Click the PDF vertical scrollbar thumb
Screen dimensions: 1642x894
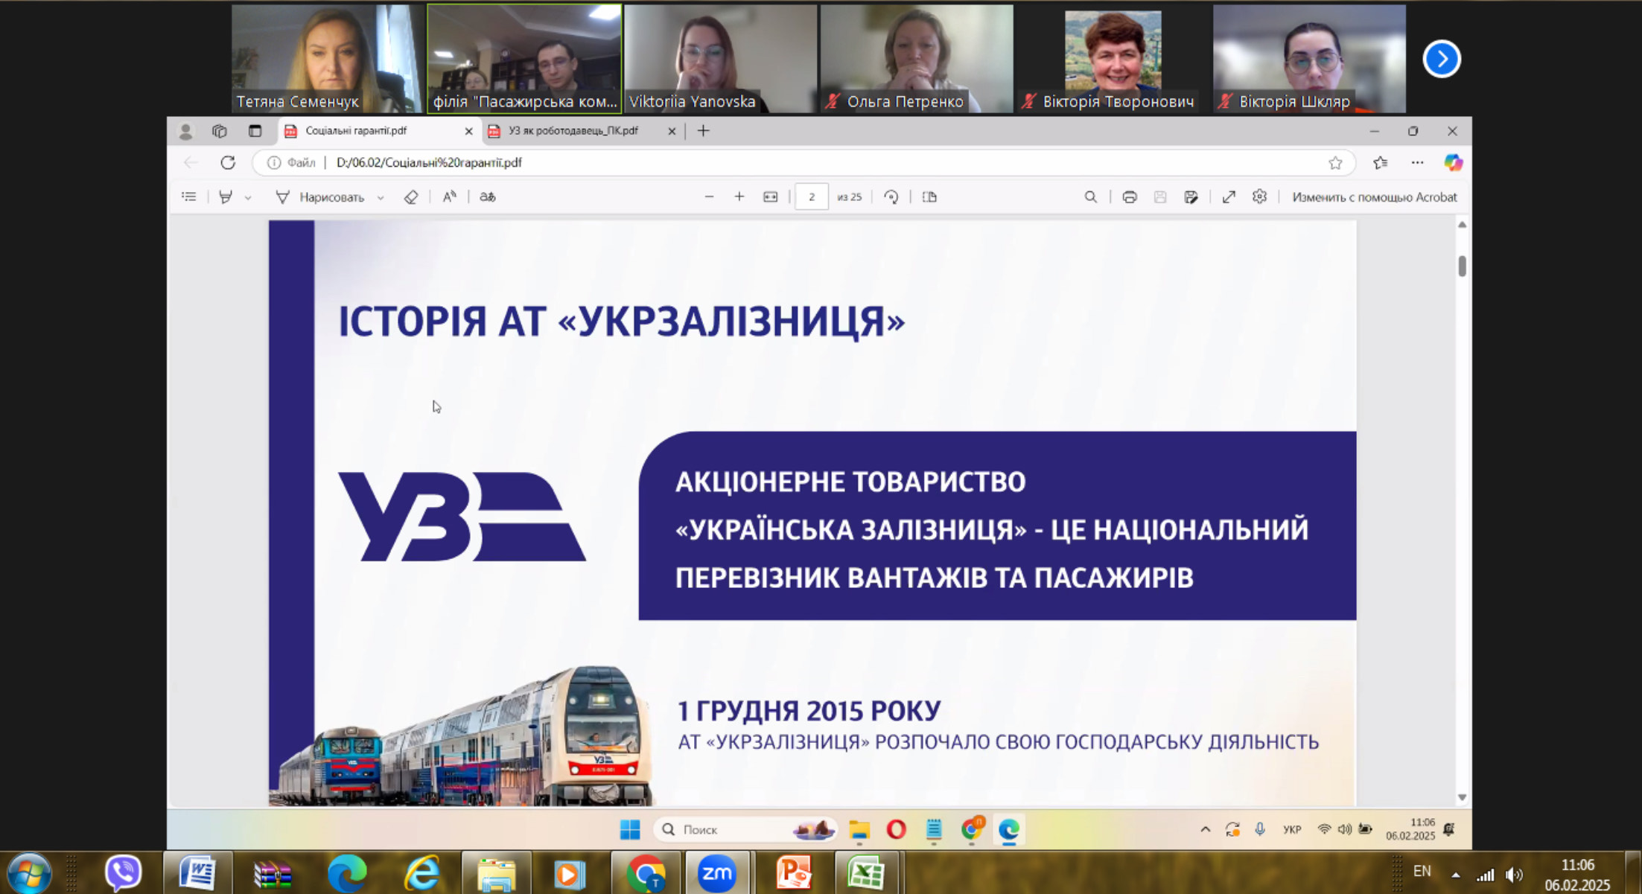tap(1463, 266)
